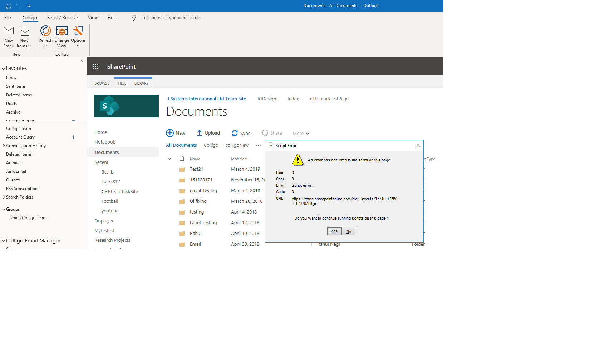Image resolution: width=590 pixels, height=341 pixels.
Task: Collapse the Favorites section in mail pane
Action: (3, 68)
